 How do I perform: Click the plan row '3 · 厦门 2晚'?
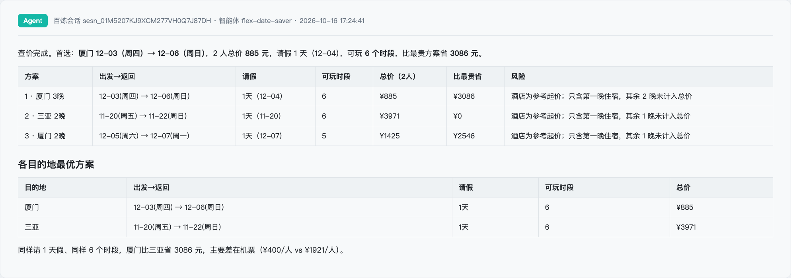coord(395,136)
